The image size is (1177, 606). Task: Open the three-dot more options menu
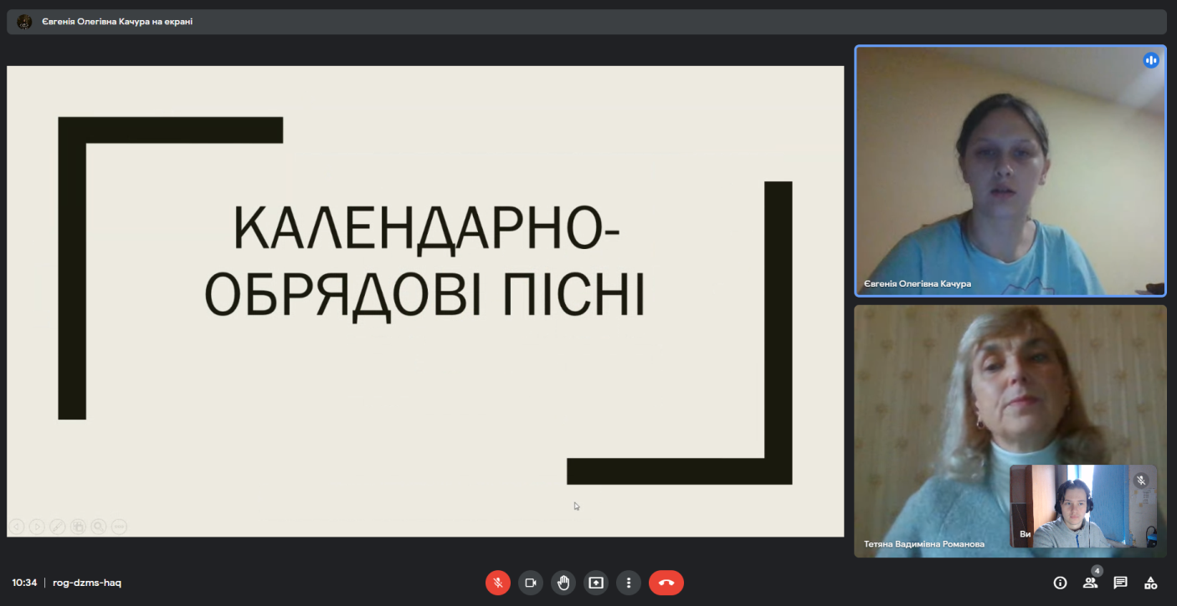click(x=629, y=583)
